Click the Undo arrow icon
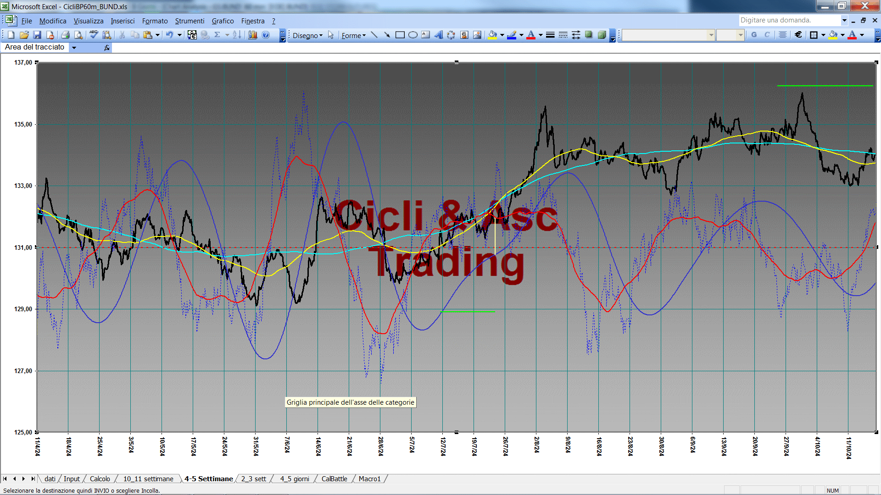881x495 pixels. (170, 35)
